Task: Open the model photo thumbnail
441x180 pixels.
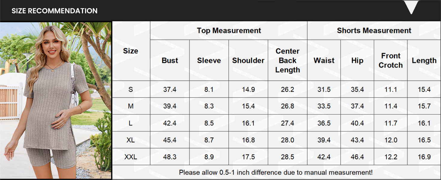Action: click(56, 100)
